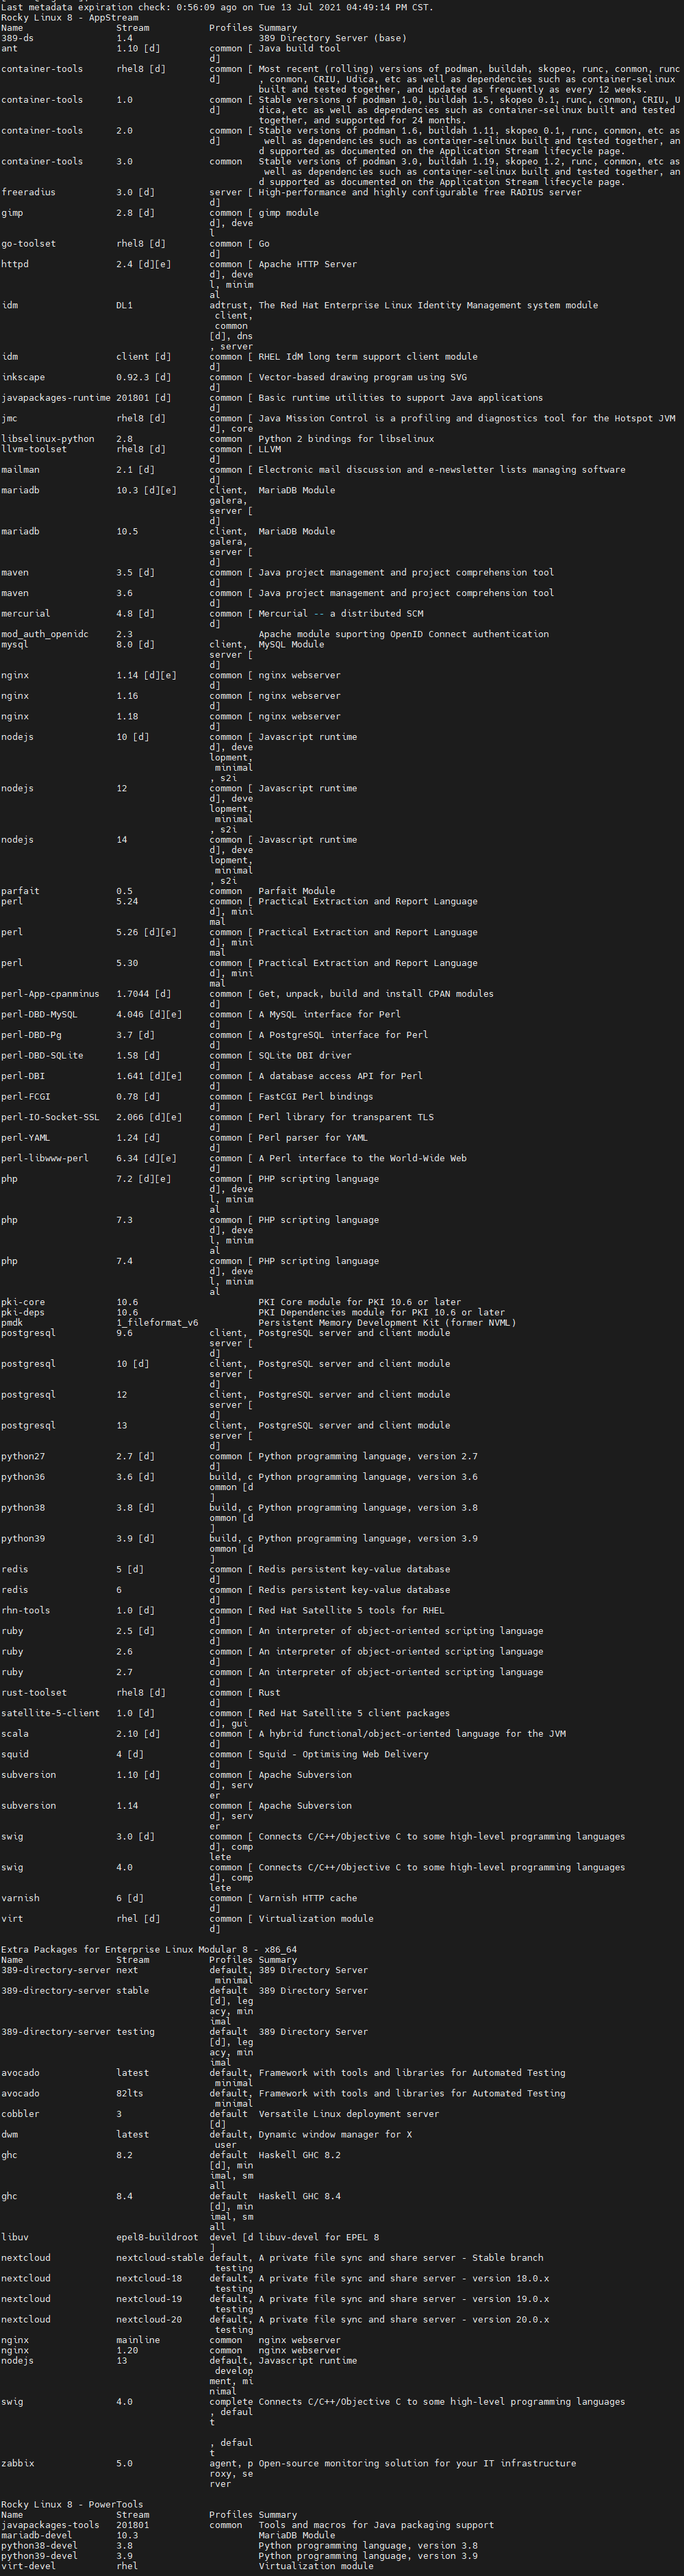Click the 'mod_auth_openidc' module name
The width and height of the screenshot is (684, 2576).
pos(45,634)
